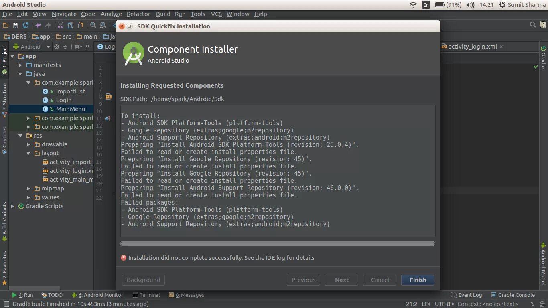
Task: Click UTF-8 encoding in status bar
Action: [444, 304]
